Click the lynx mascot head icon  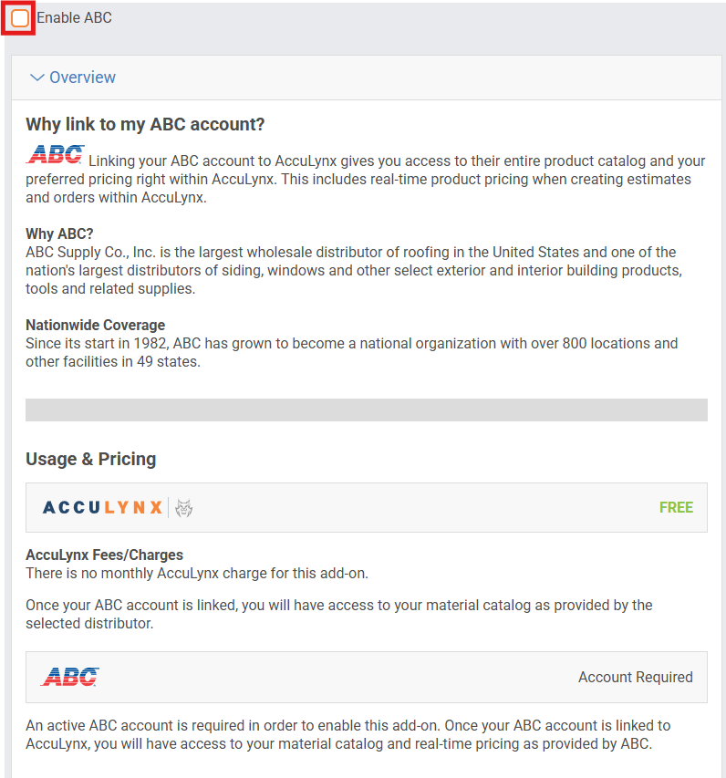pyautogui.click(x=183, y=508)
